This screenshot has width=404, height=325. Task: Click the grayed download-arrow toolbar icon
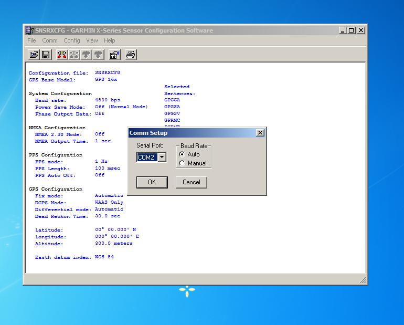[x=86, y=55]
